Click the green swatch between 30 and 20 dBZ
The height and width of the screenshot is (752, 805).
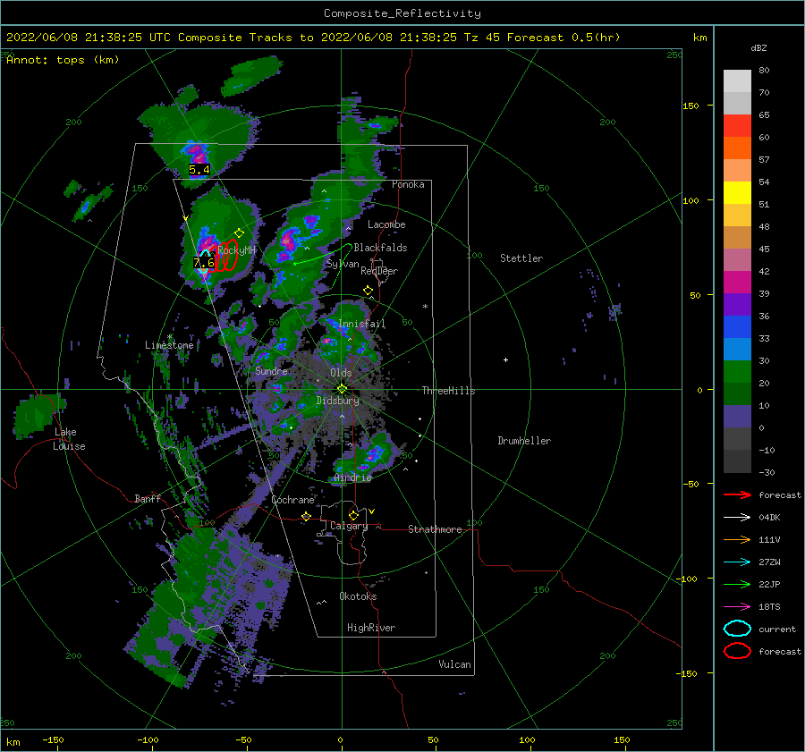[x=737, y=372]
